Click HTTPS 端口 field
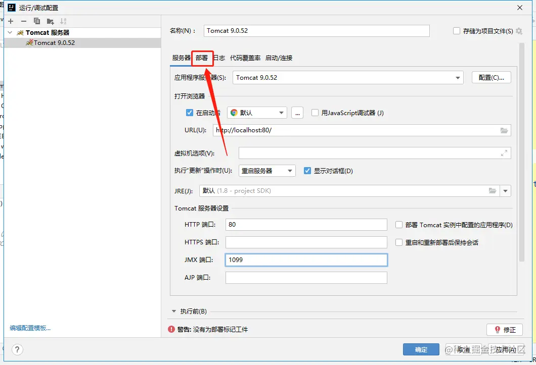 pyautogui.click(x=306, y=242)
